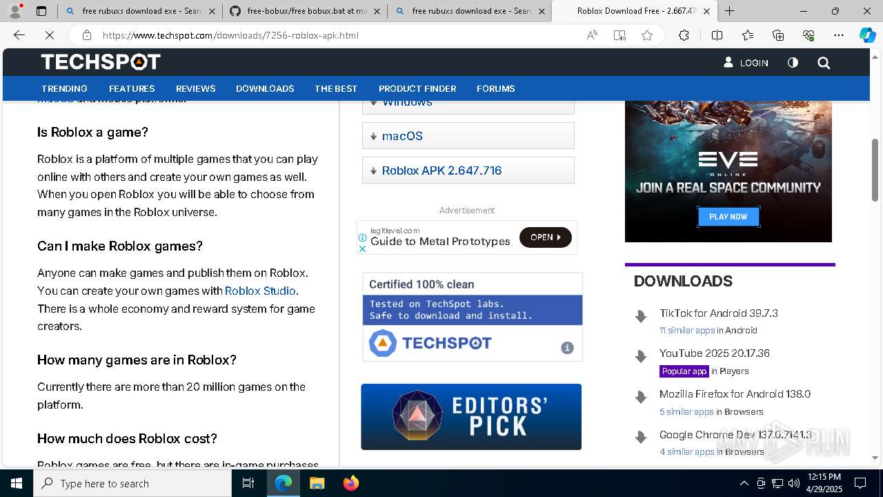Open Split screen view
Screen dimensions: 883x497
(717, 35)
